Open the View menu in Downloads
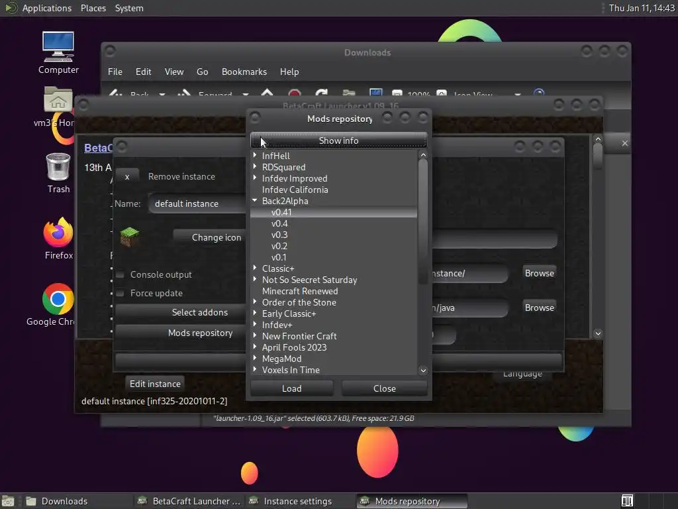Screen dimensions: 678x509 point(174,72)
